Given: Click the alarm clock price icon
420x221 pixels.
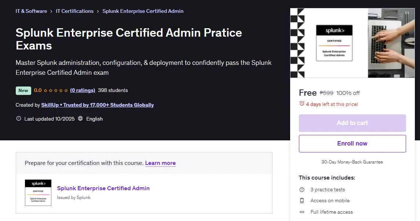Looking at the screenshot, I should pyautogui.click(x=302, y=104).
